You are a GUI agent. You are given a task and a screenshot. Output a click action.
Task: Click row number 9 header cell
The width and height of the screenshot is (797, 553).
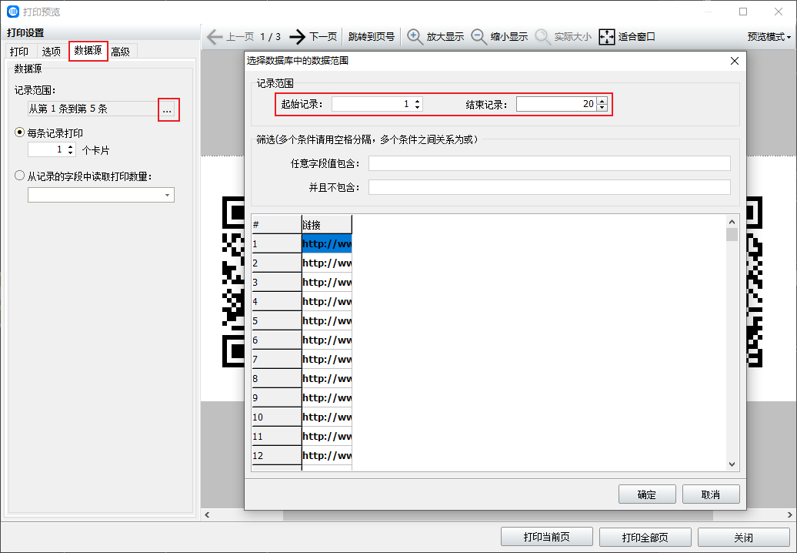pyautogui.click(x=276, y=398)
